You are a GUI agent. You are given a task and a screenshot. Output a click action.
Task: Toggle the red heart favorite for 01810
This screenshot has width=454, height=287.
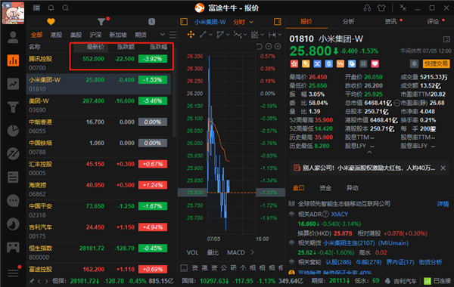coord(375,63)
